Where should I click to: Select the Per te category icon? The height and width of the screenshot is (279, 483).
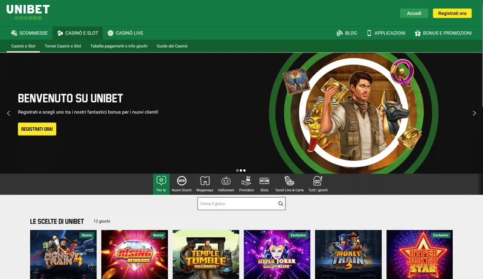click(161, 184)
